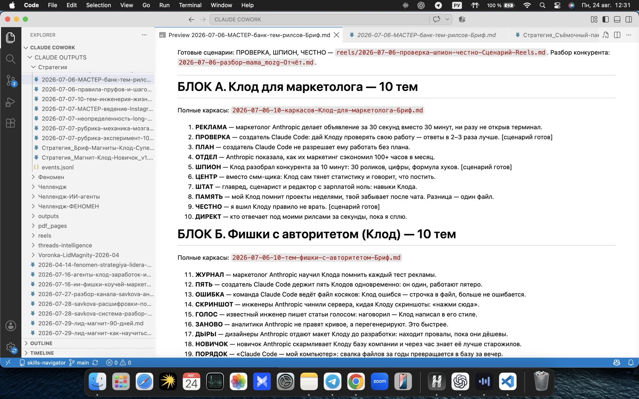639x399 pixels.
Task: Open the Search view in activity bar
Action: [11, 59]
